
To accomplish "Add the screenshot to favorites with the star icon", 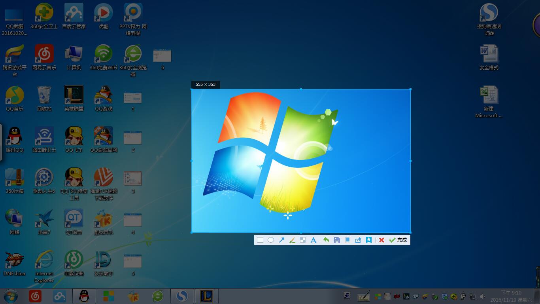I will (369, 240).
